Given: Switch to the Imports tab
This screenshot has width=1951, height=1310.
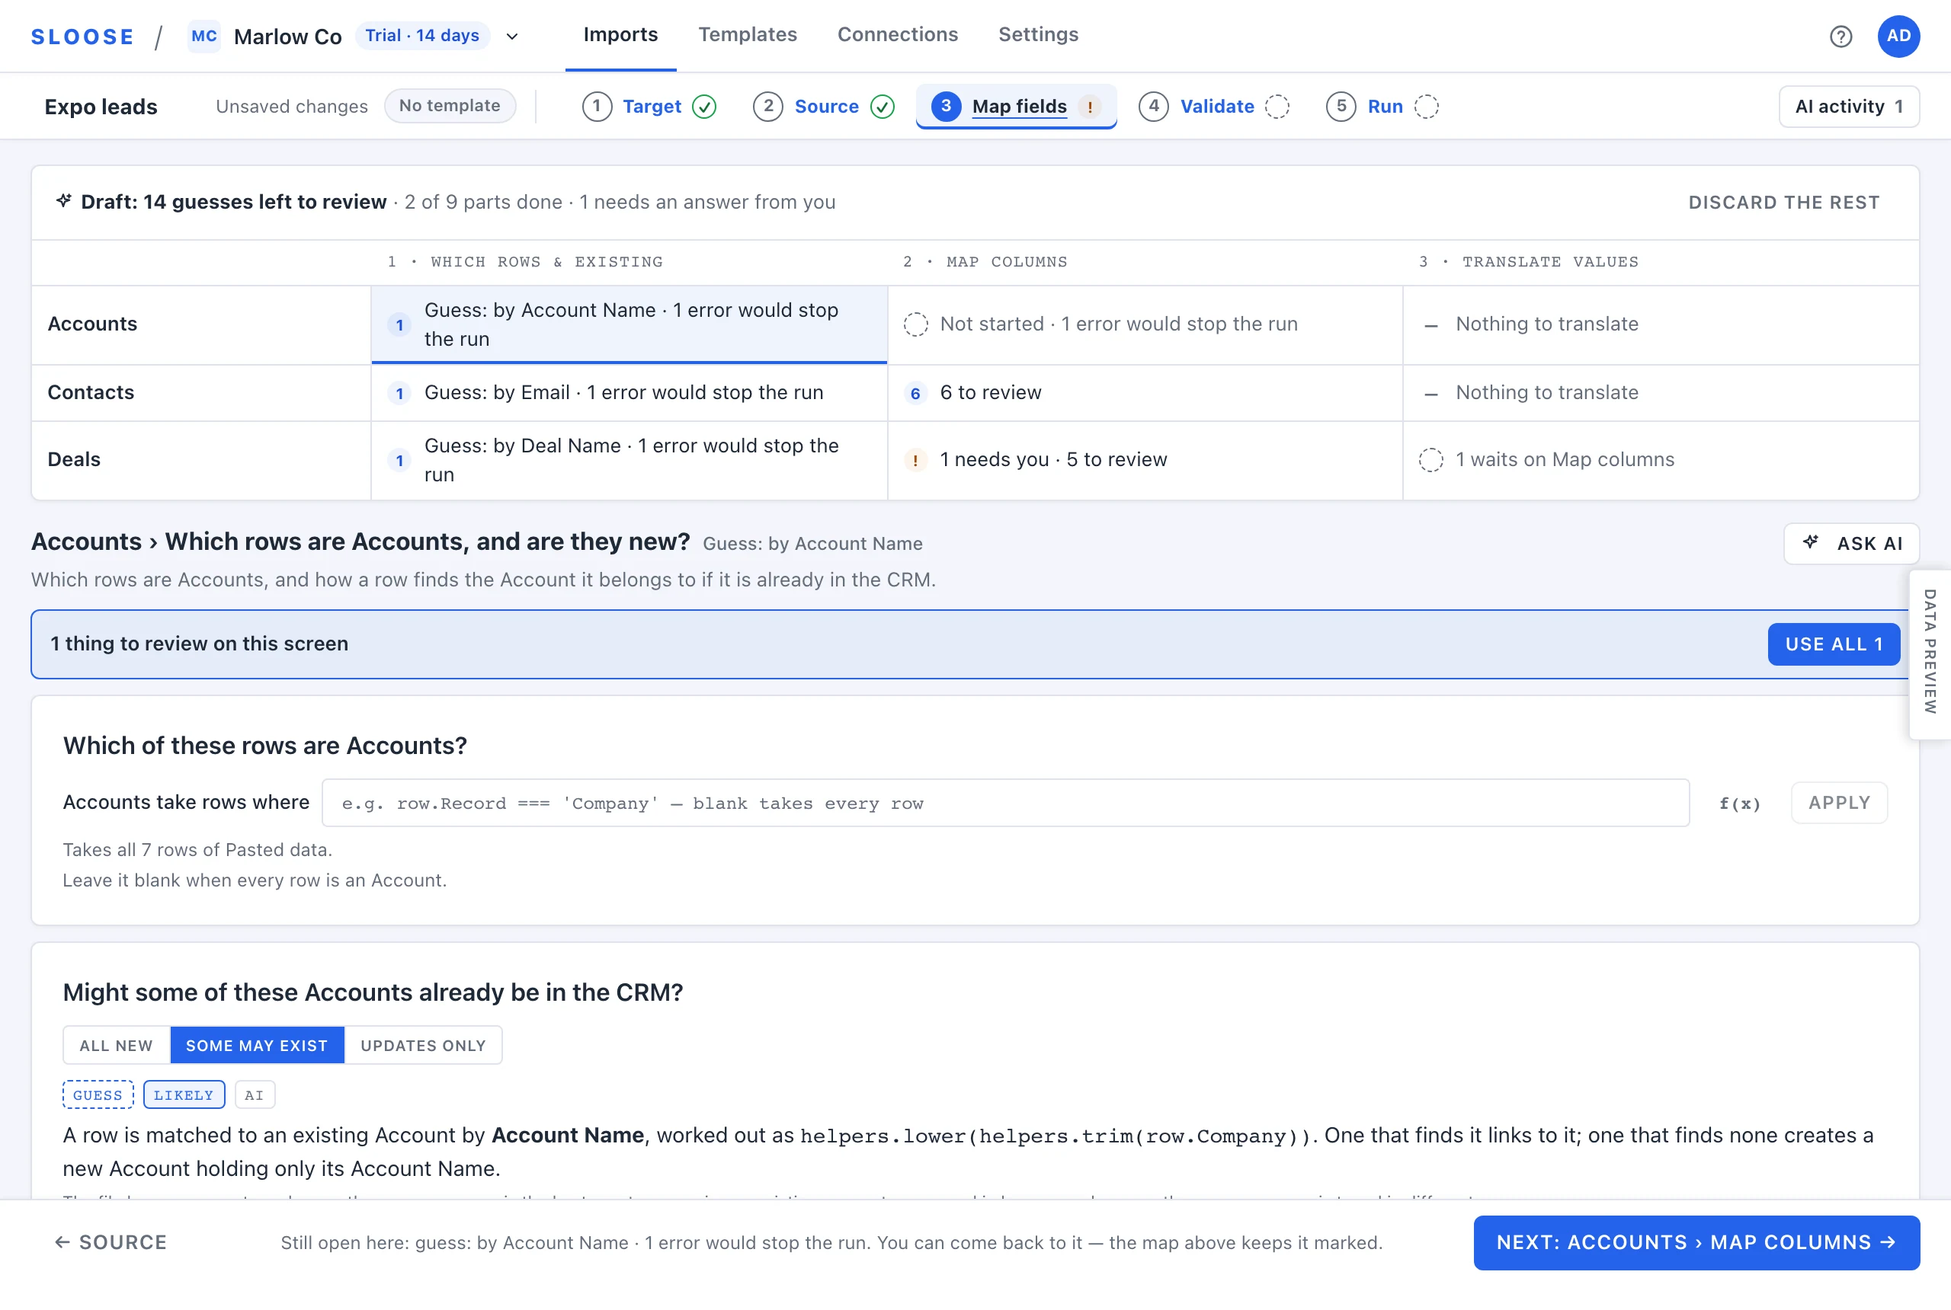Looking at the screenshot, I should pyautogui.click(x=620, y=34).
